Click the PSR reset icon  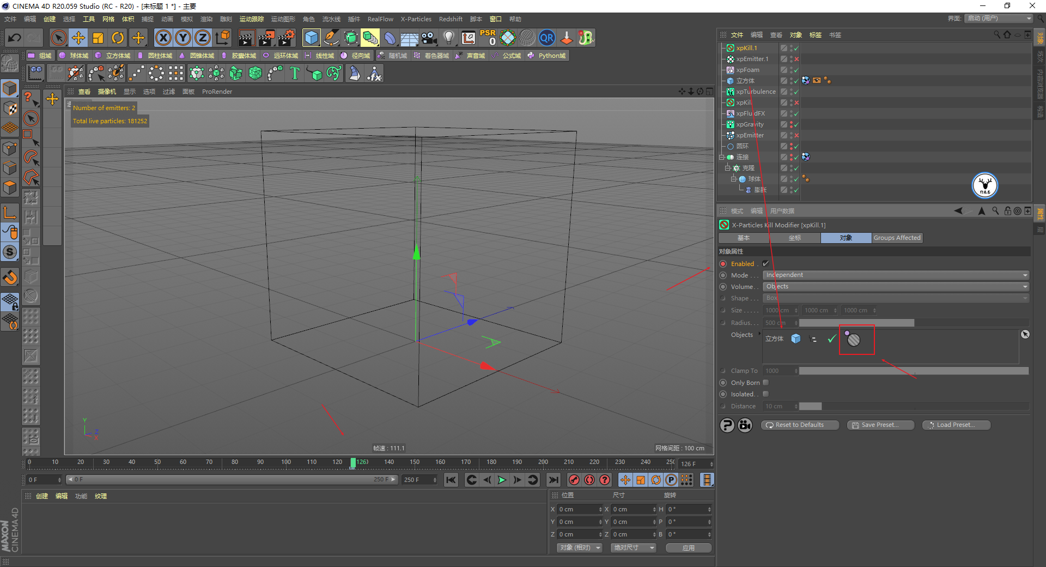(x=488, y=38)
